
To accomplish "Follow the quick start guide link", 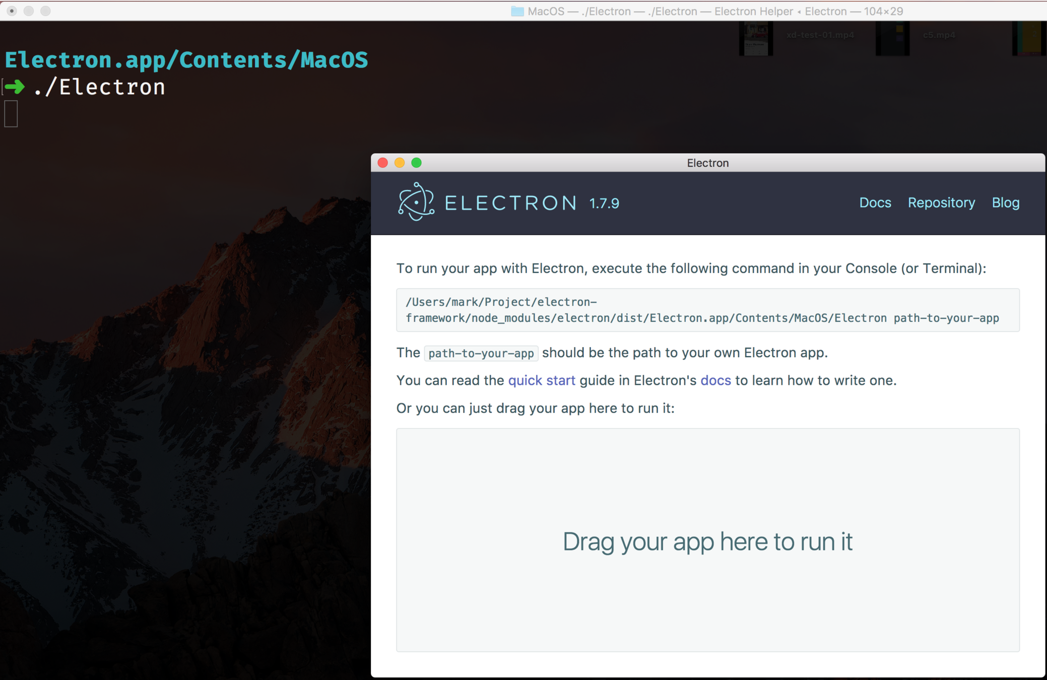I will click(541, 380).
